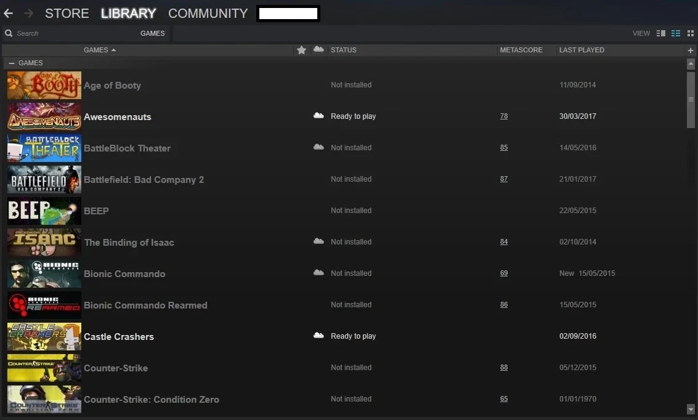Screen dimensions: 698x420
Task: Click Awesomenauts Ready to play status
Action: coord(353,116)
